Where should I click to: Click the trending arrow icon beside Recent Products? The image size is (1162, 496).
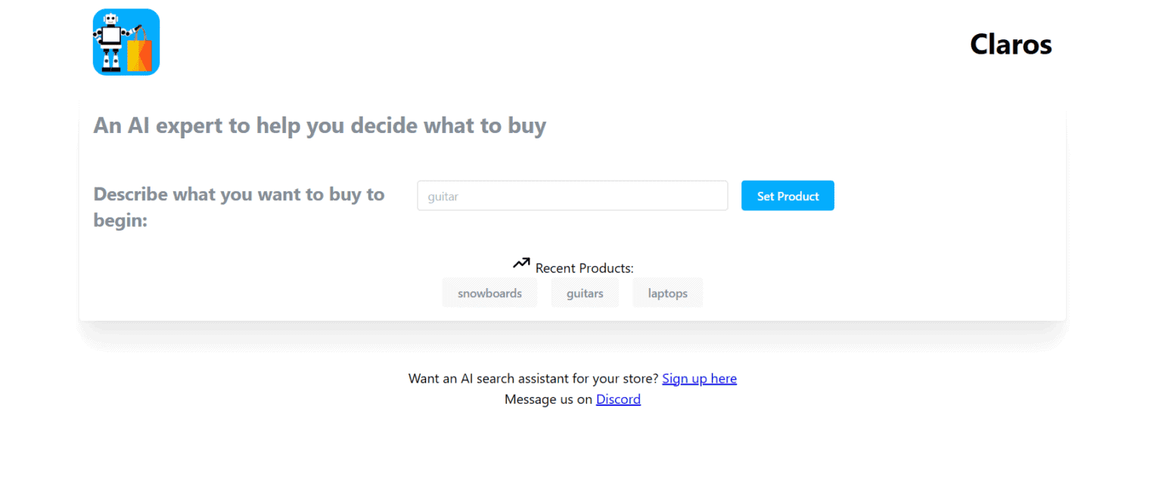521,263
